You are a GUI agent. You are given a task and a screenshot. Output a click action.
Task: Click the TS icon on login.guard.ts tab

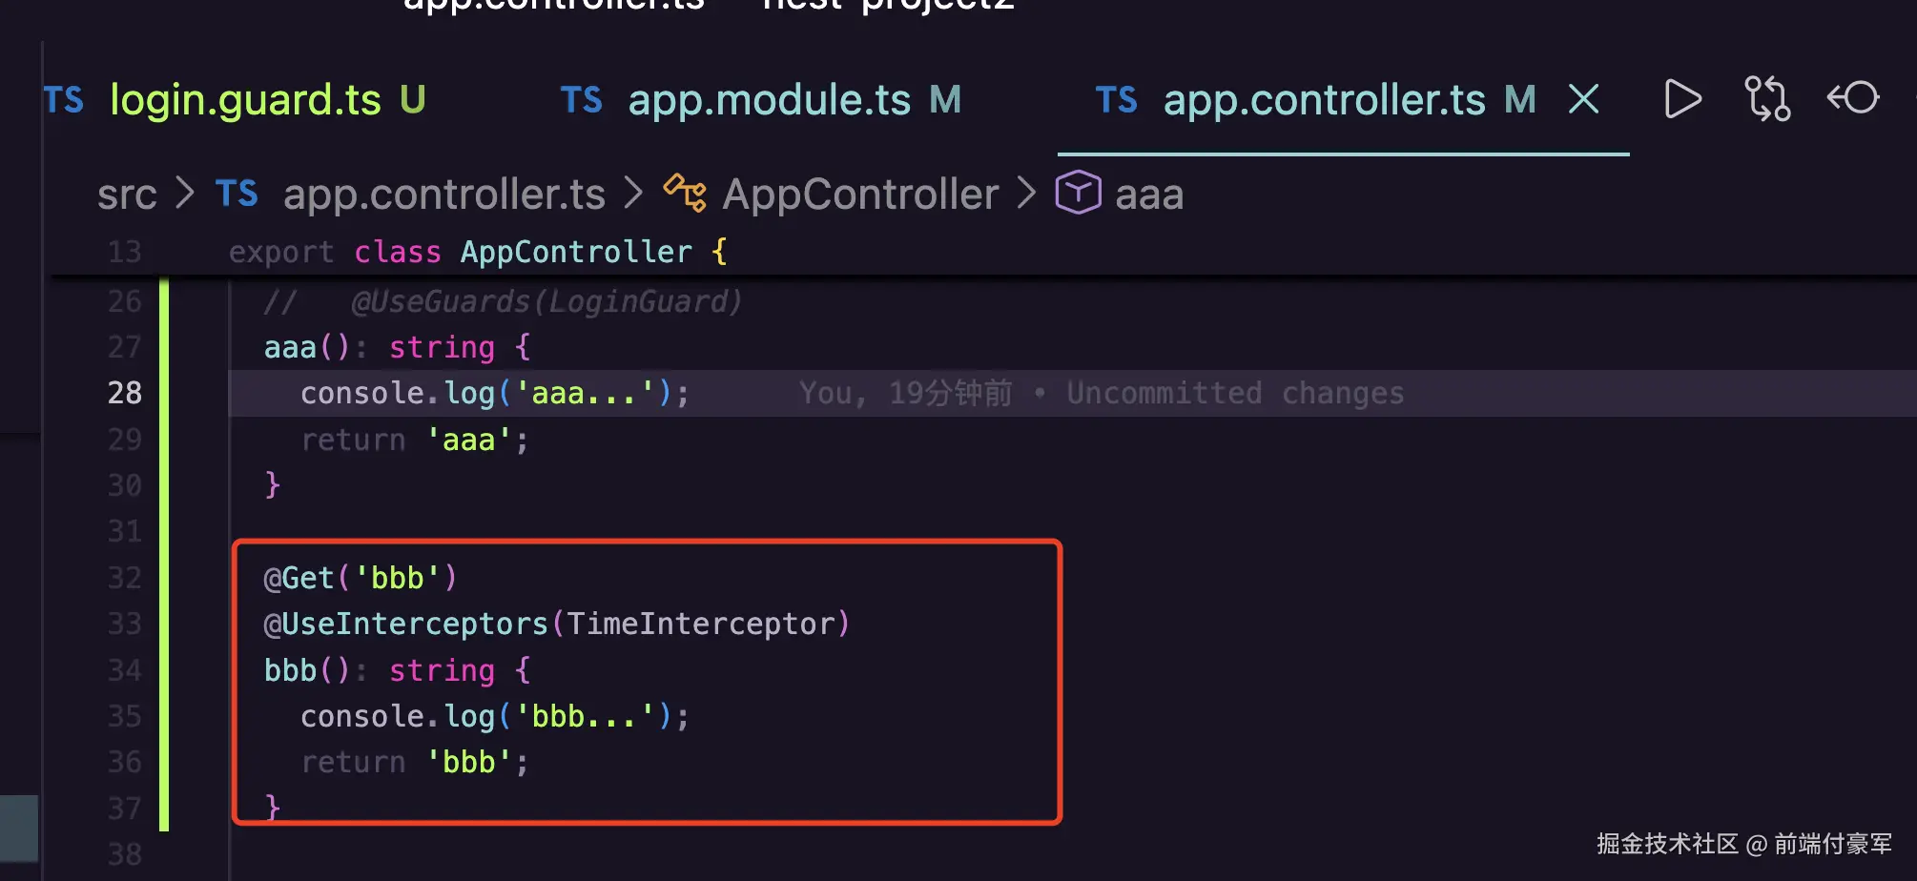click(64, 100)
